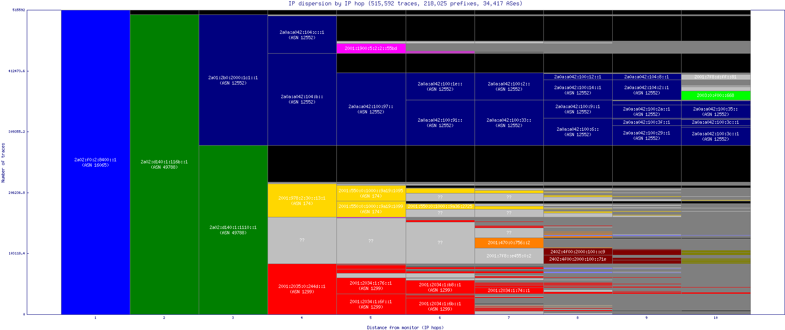The height and width of the screenshot is (330, 785).
Task: Click the magenta 2001:1900:5:2:2::55bd block
Action: 371,48
